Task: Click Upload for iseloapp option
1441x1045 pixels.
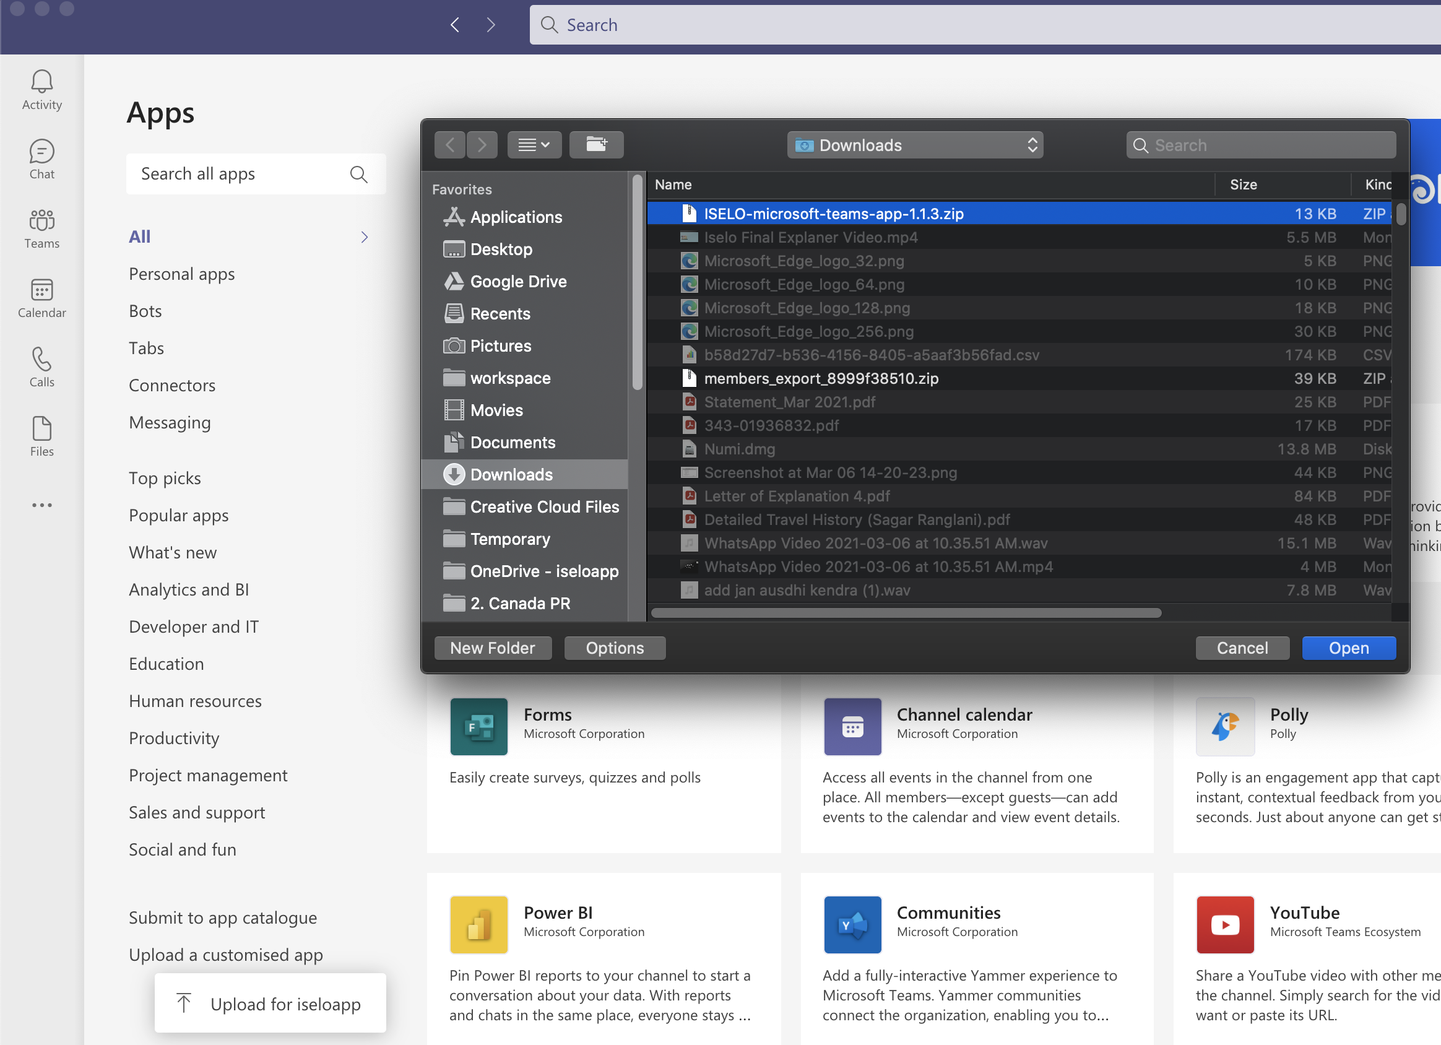Action: click(270, 1004)
